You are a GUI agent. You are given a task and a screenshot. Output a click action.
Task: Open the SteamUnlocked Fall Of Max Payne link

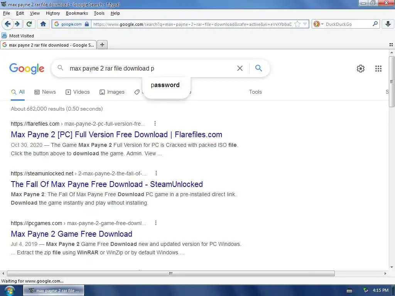[107, 184]
